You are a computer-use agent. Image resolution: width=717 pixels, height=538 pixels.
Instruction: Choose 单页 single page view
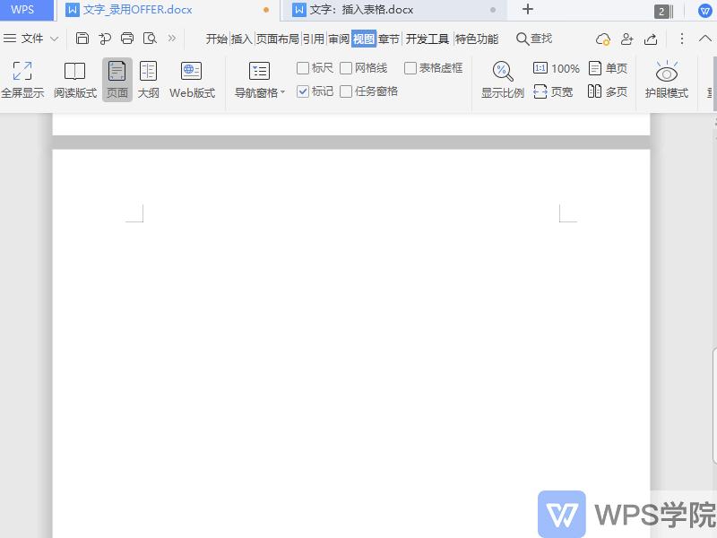pos(608,69)
